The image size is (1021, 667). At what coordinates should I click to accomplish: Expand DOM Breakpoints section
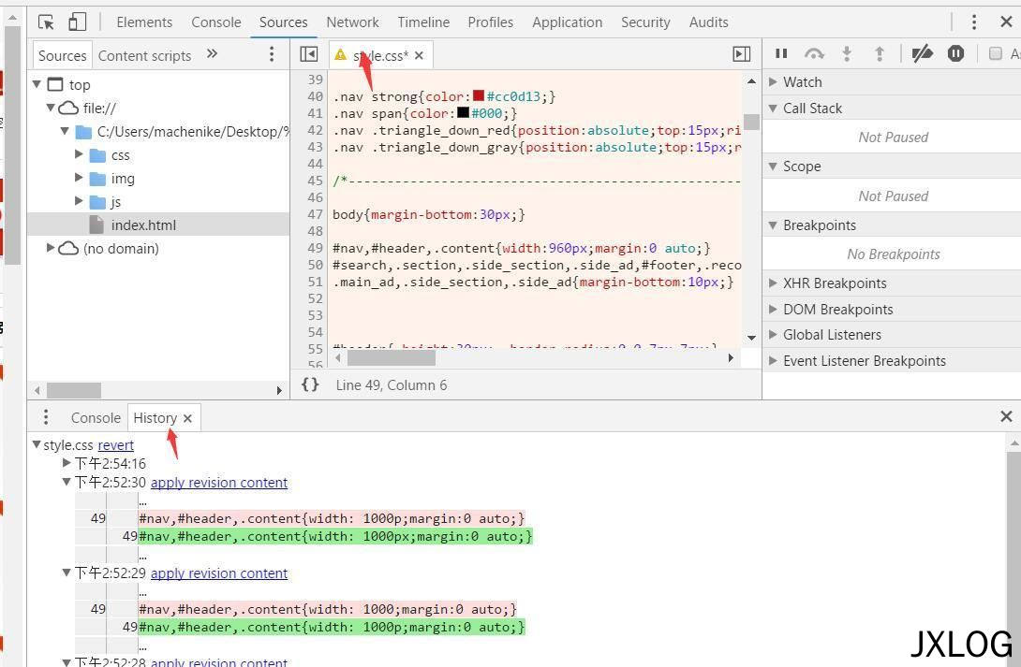tap(773, 309)
